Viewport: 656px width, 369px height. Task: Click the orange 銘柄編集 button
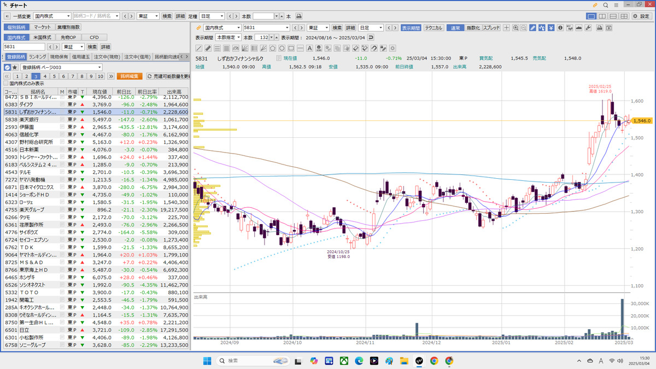click(130, 76)
